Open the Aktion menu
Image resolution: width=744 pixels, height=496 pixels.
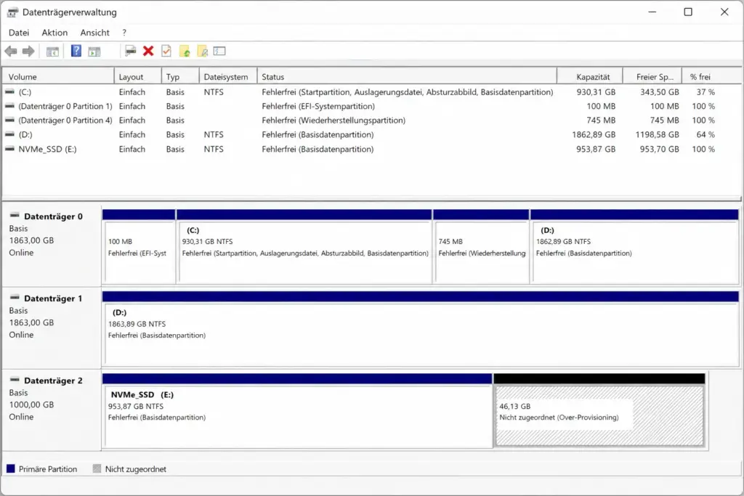tap(54, 32)
